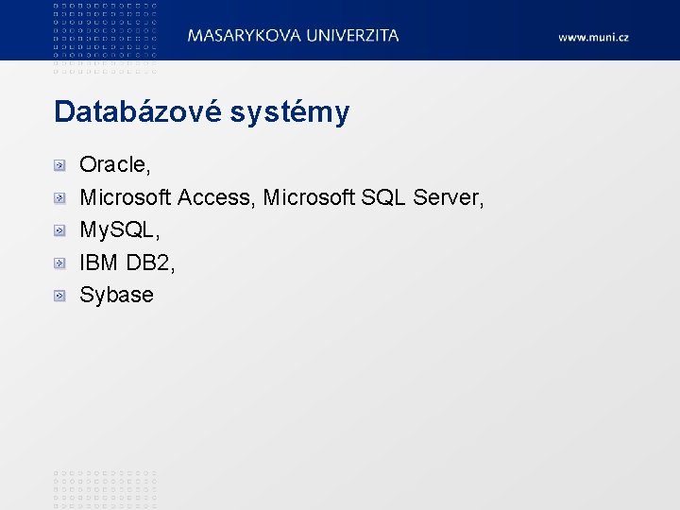Click the arrow bullet icon beside Sybase
The width and height of the screenshot is (680, 510).
[59, 296]
